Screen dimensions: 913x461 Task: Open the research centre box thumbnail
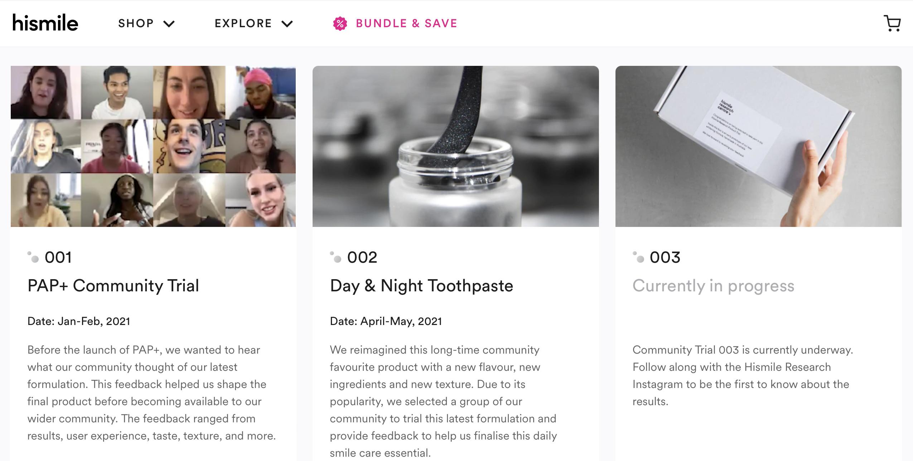coord(758,146)
